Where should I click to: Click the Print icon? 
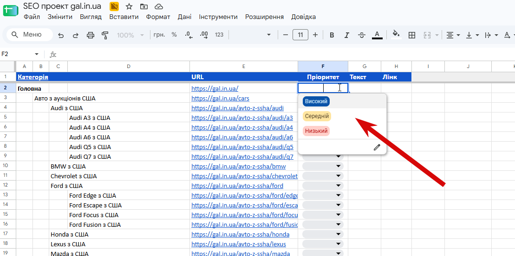(x=90, y=35)
